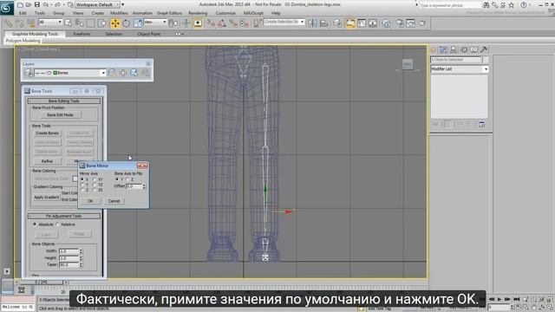Select X radio in Mirror Axis
555x312 pixels.
point(82,179)
